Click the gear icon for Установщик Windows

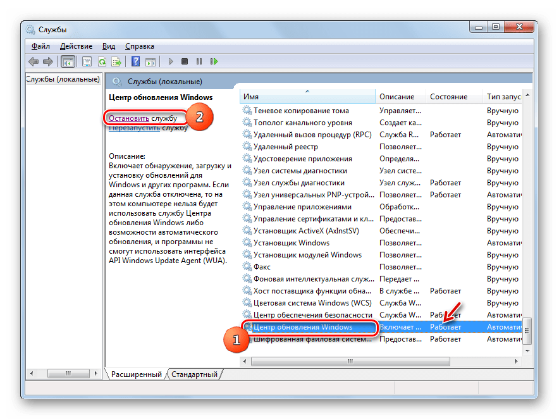point(247,242)
